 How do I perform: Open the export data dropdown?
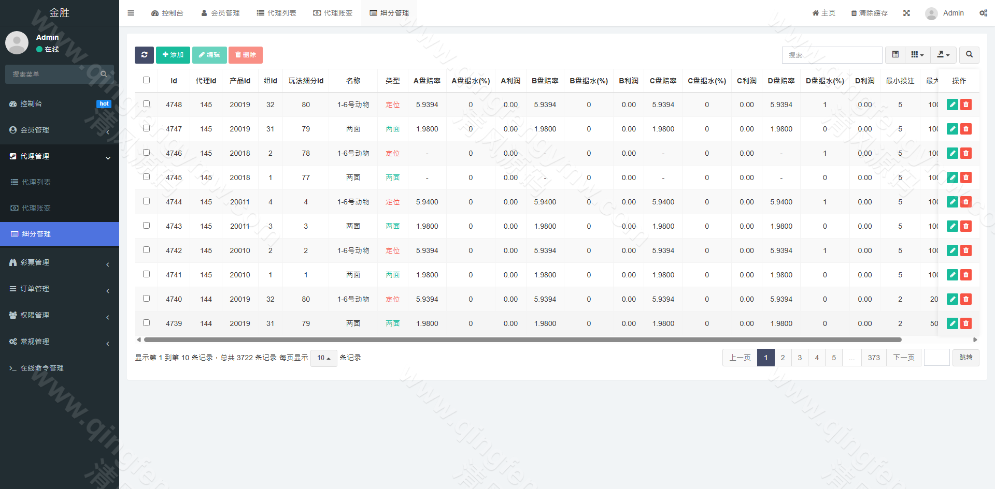coord(943,55)
